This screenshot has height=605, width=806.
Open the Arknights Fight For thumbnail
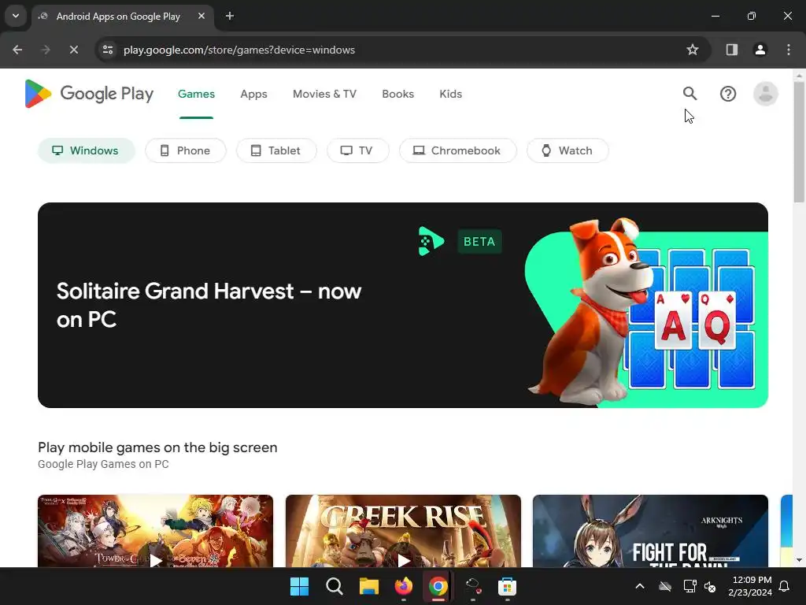[650, 531]
